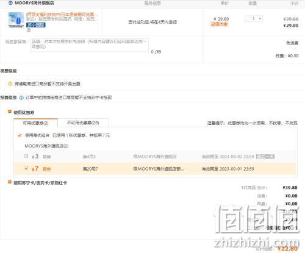Click the 0/85 character counter

pos(156,52)
